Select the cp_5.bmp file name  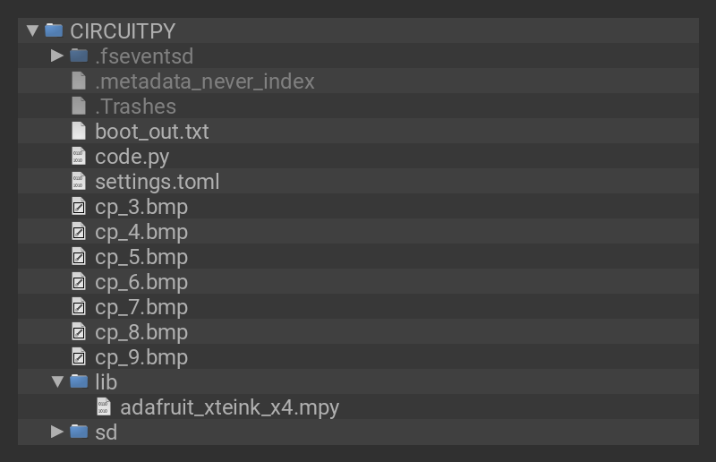point(141,257)
